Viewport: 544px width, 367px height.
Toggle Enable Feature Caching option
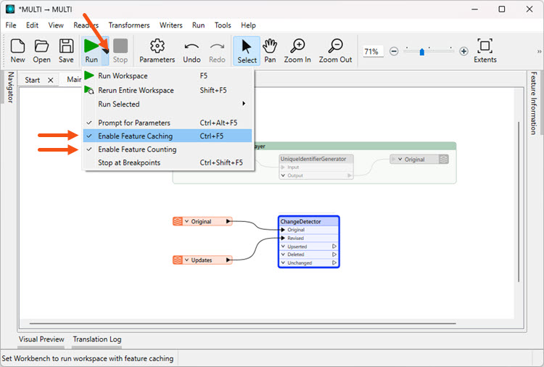pyautogui.click(x=168, y=136)
